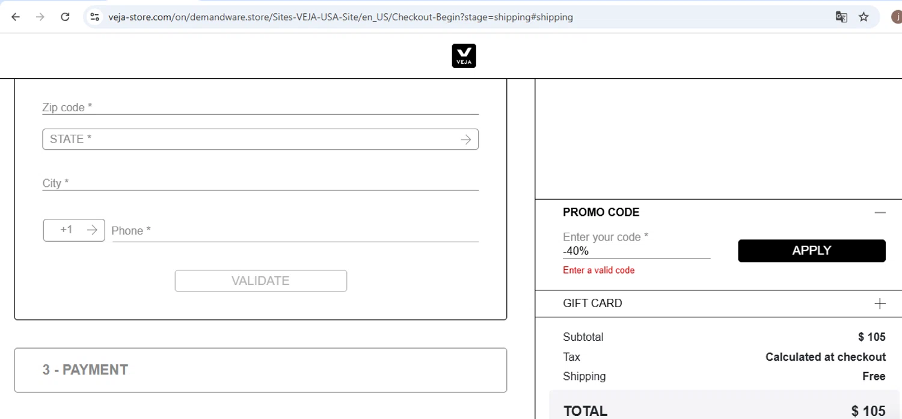Focus the browser address bar URL
Image resolution: width=902 pixels, height=419 pixels.
point(340,17)
